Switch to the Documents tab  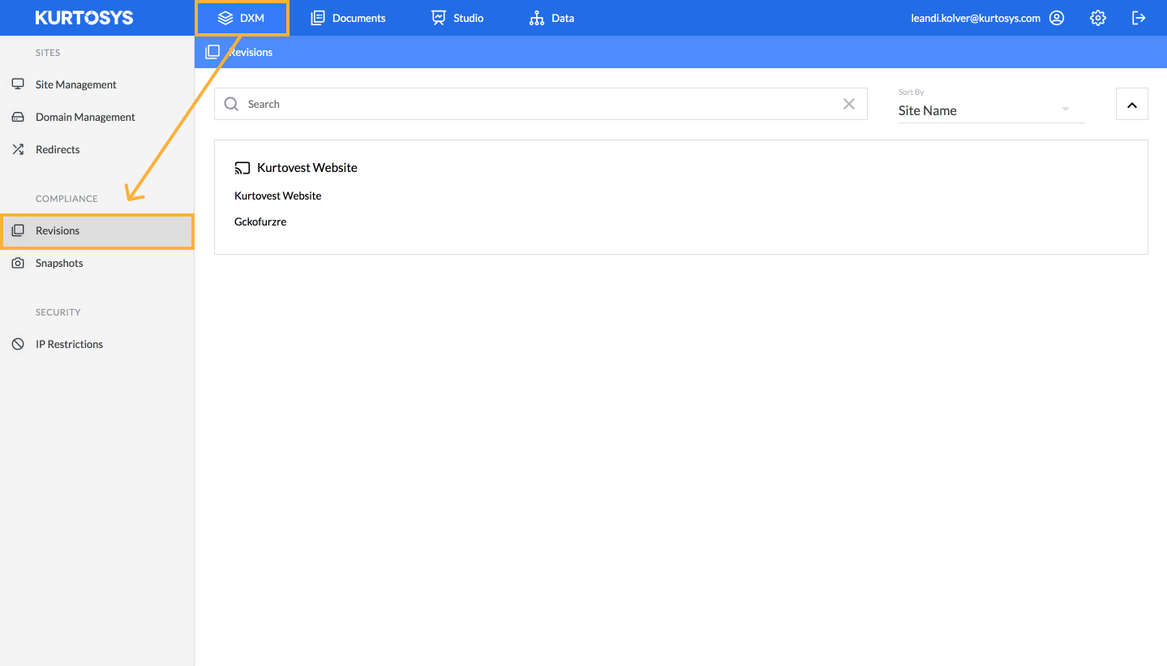[x=348, y=18]
